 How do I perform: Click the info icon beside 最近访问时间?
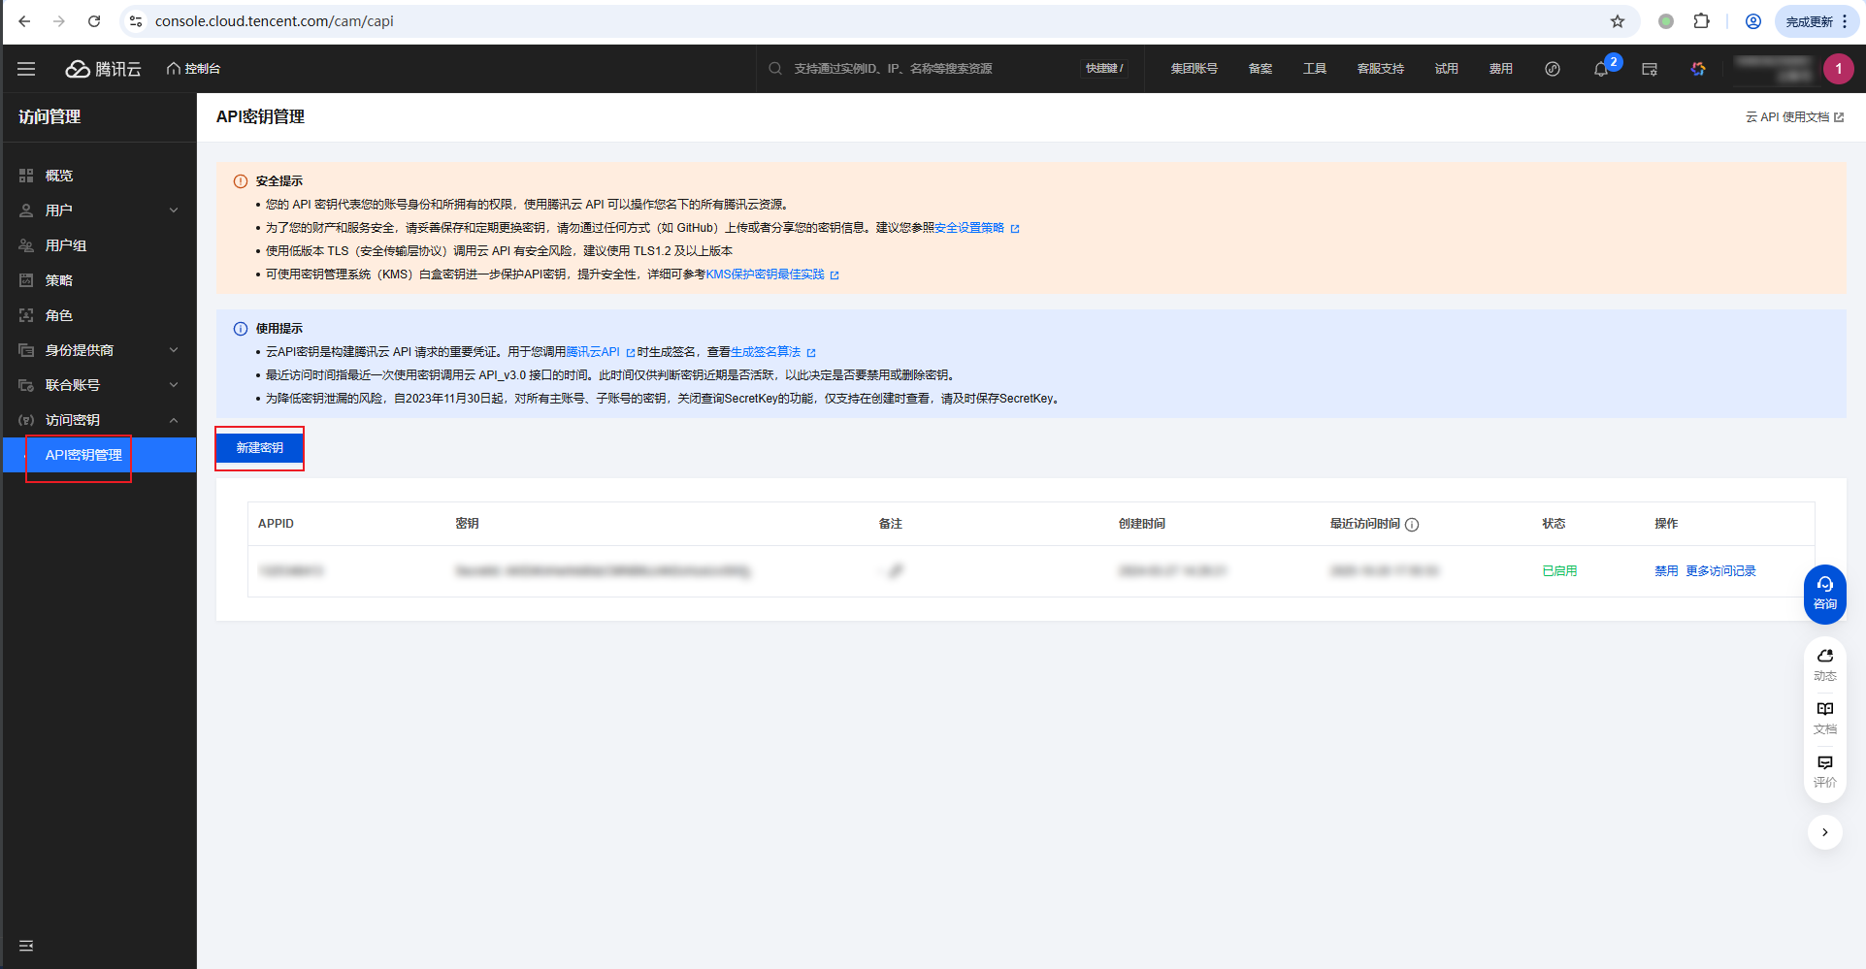1412,525
